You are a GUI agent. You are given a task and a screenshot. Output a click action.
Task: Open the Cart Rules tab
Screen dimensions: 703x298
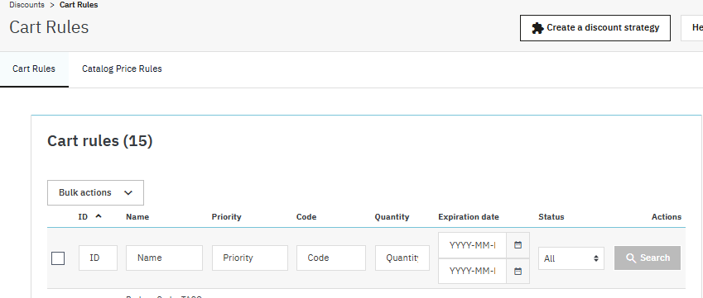34,69
